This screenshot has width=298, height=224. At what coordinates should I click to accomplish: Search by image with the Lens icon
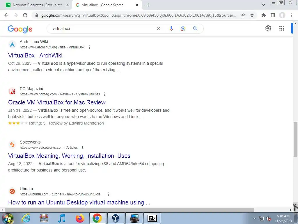[x=183, y=29]
